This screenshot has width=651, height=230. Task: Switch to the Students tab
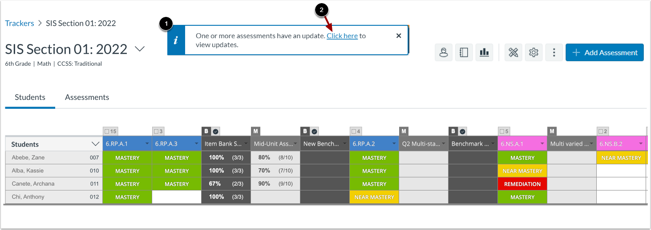pos(30,97)
